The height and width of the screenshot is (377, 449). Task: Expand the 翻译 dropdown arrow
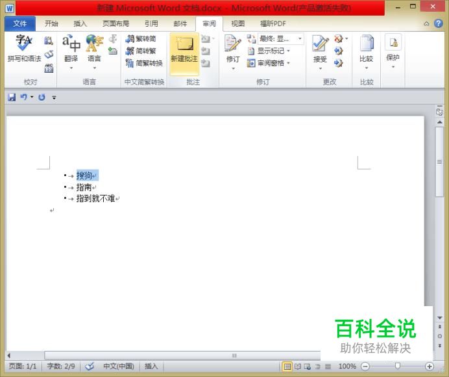coord(71,68)
